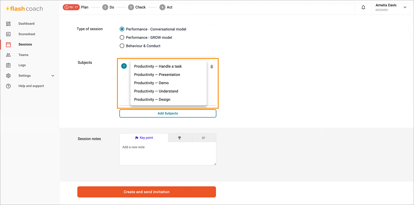
Task: Click the 03:17 timer badge
Action: pyautogui.click(x=71, y=7)
